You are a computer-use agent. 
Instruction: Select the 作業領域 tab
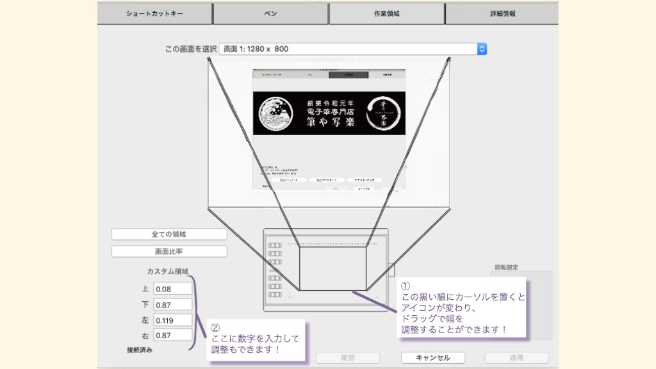386,14
